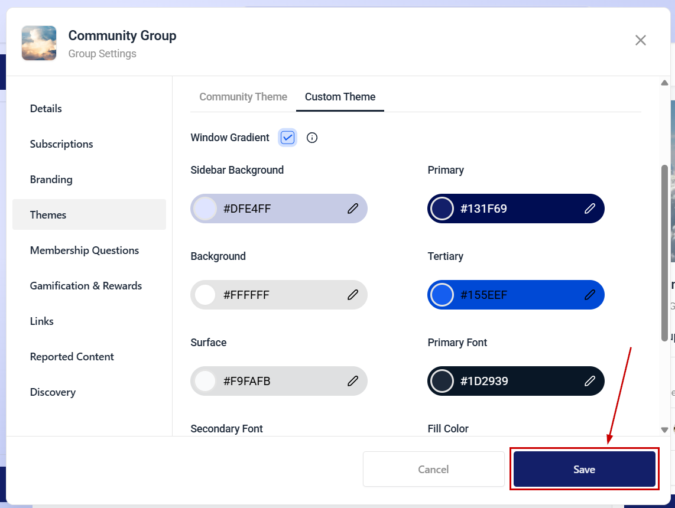Click the Tertiary blue color swatch circle
This screenshot has width=675, height=508.
pos(442,295)
